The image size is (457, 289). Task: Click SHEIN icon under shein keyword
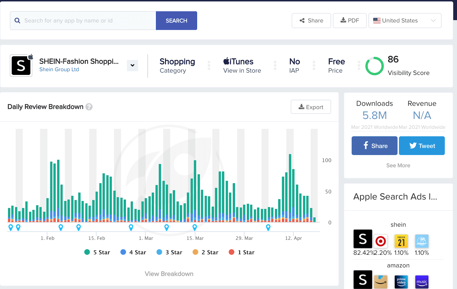tap(363, 239)
